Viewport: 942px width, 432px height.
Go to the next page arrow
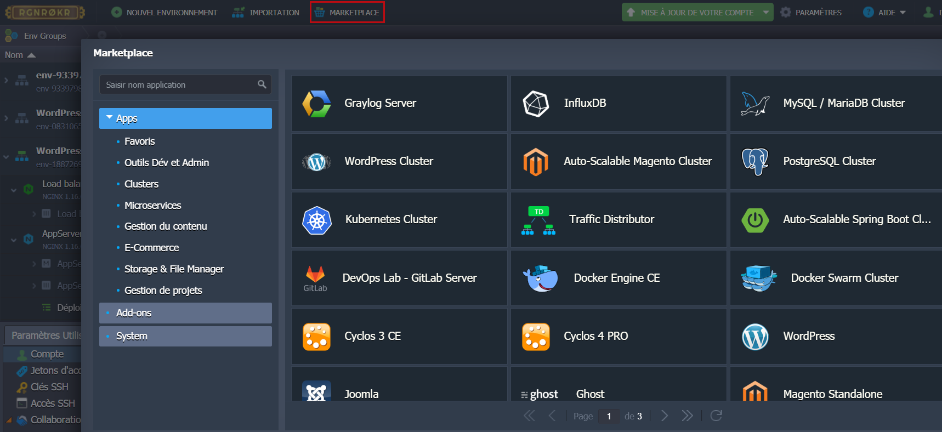(665, 416)
